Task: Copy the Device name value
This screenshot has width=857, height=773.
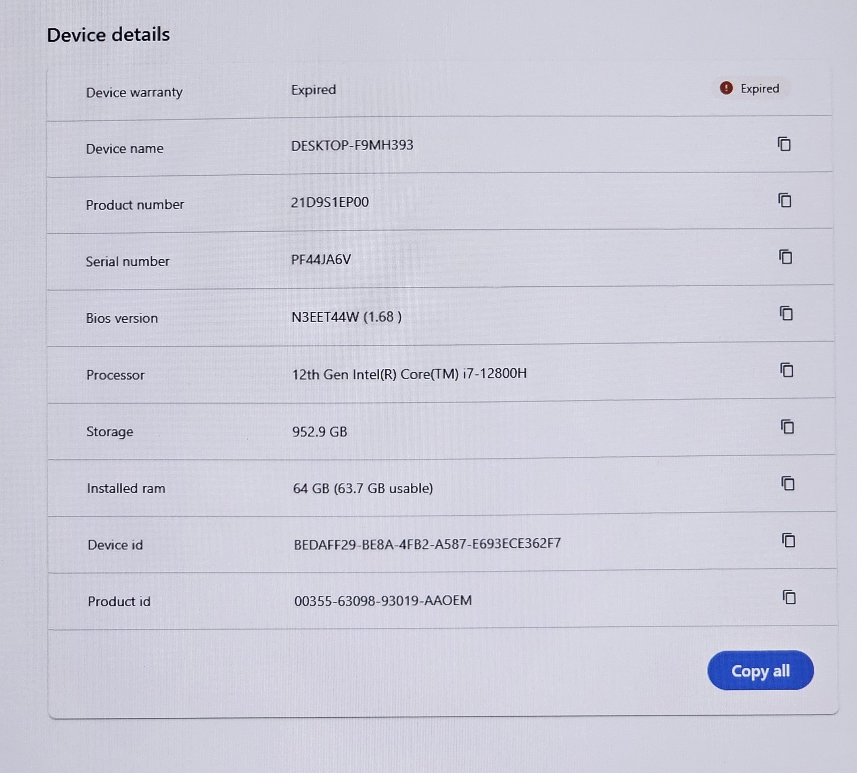Action: point(784,144)
